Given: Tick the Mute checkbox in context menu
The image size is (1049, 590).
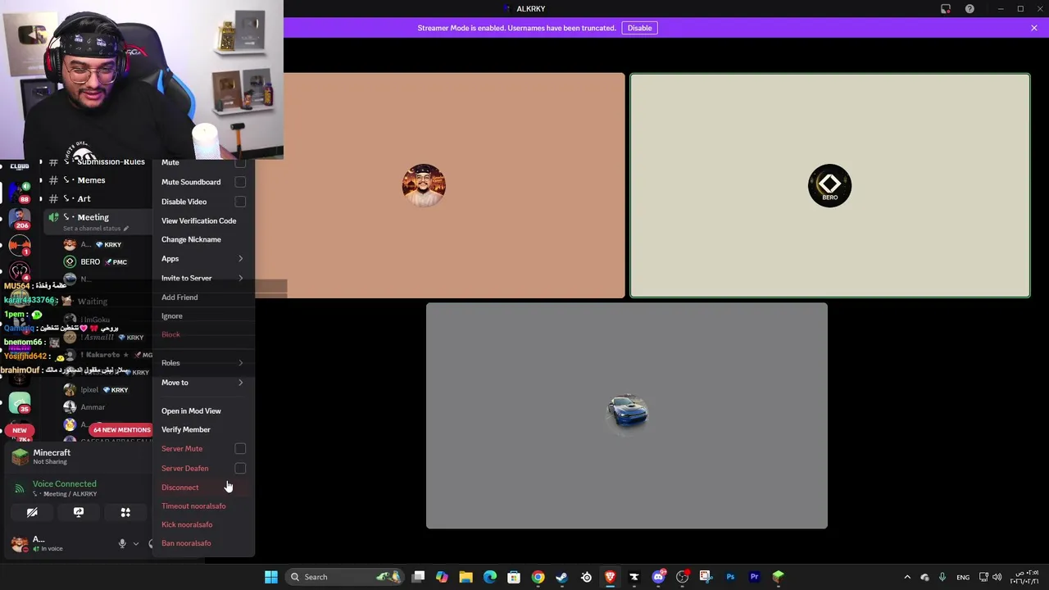Looking at the screenshot, I should pos(240,162).
